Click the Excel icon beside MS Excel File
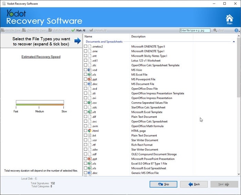241x195 pixels. (90, 75)
